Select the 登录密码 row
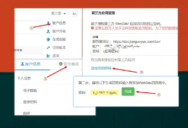Image resolution: width=188 pixels, height=128 pixels. [30, 102]
